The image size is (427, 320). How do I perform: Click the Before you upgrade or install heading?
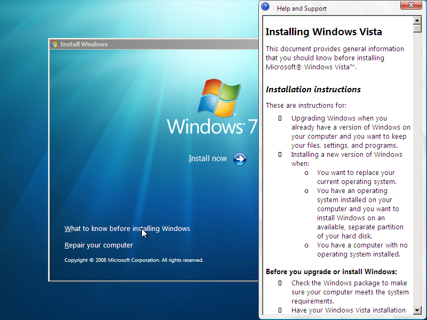(331, 271)
